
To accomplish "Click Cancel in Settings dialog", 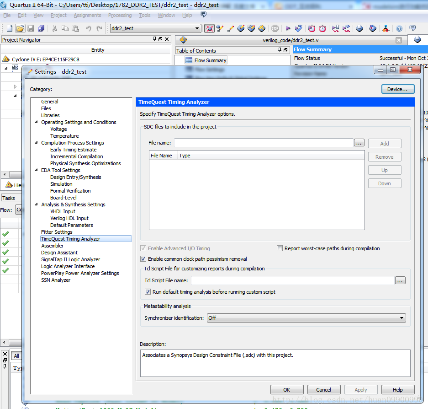I will pos(324,390).
